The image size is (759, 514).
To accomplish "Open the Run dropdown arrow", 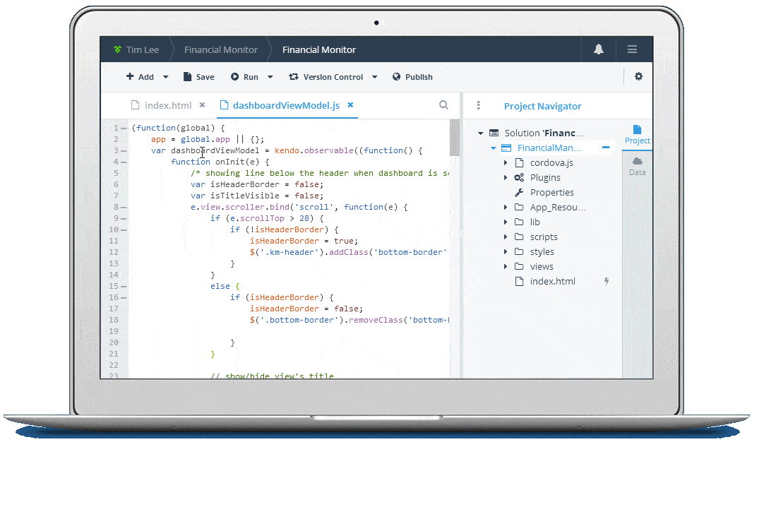I will (x=270, y=77).
